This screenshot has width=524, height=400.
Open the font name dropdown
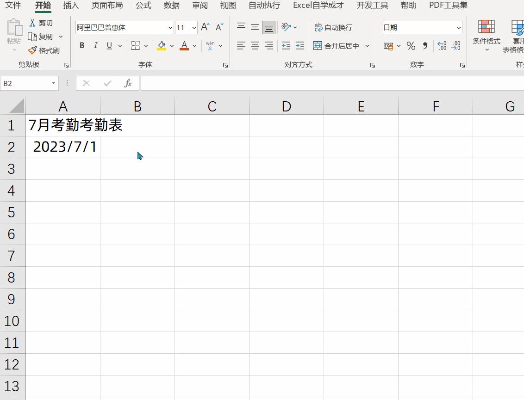pos(170,28)
